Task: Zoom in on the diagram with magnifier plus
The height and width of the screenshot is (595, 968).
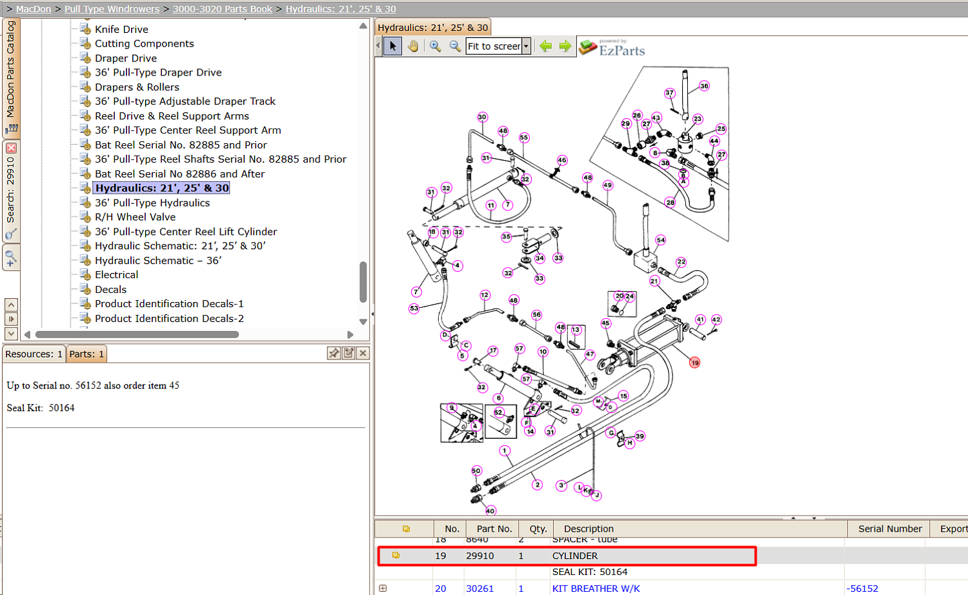Action: click(436, 46)
